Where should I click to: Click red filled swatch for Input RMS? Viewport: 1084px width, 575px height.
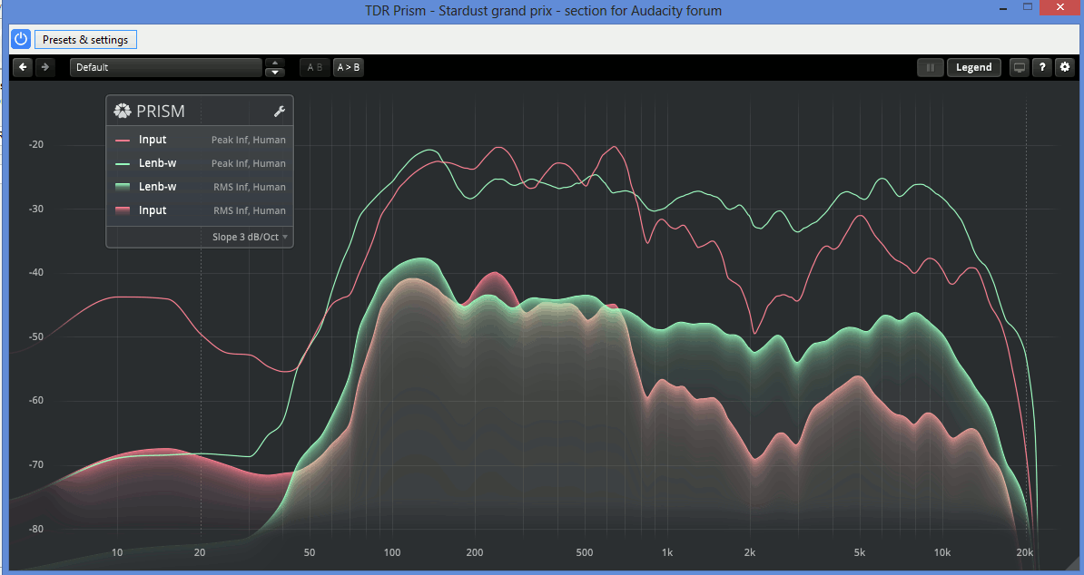[x=123, y=210]
